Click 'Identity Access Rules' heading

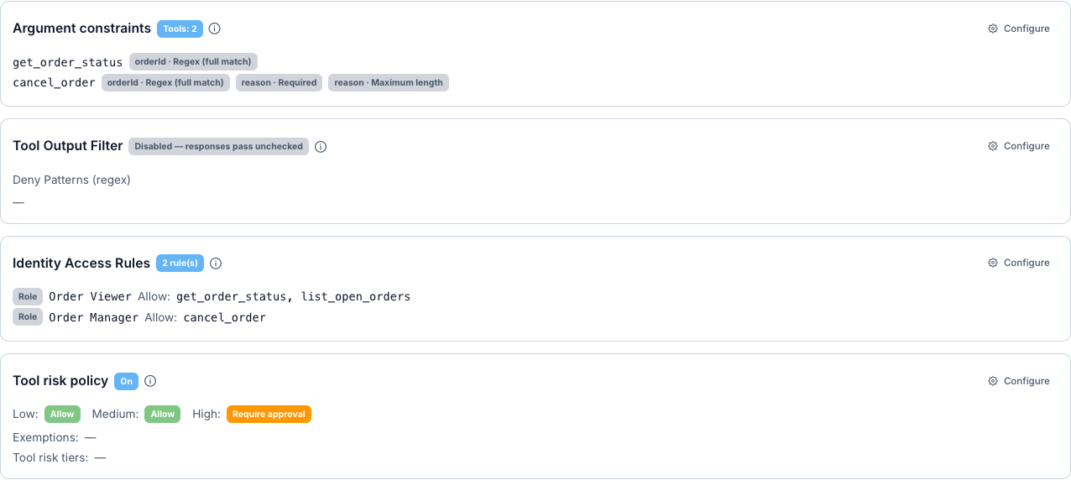[81, 263]
